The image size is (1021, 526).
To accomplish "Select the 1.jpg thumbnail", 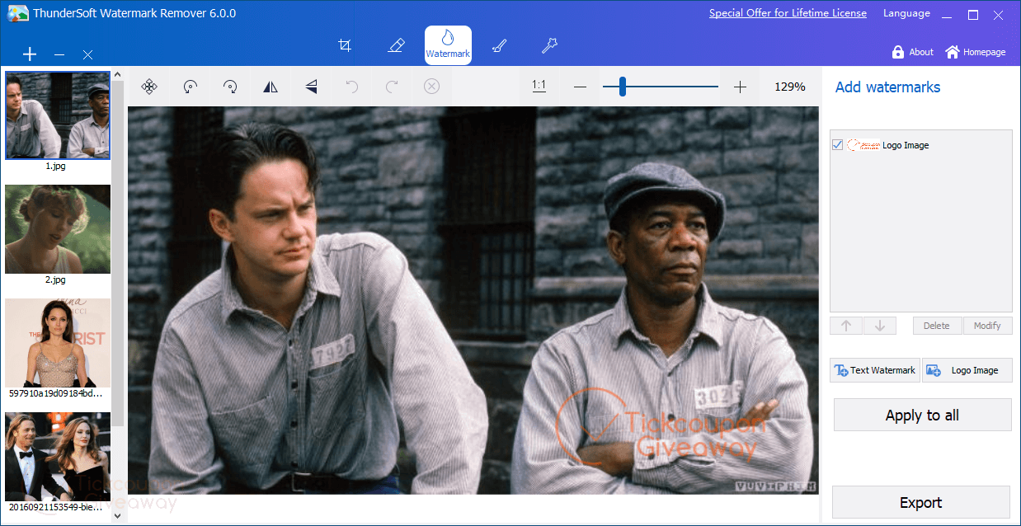I will coord(58,115).
